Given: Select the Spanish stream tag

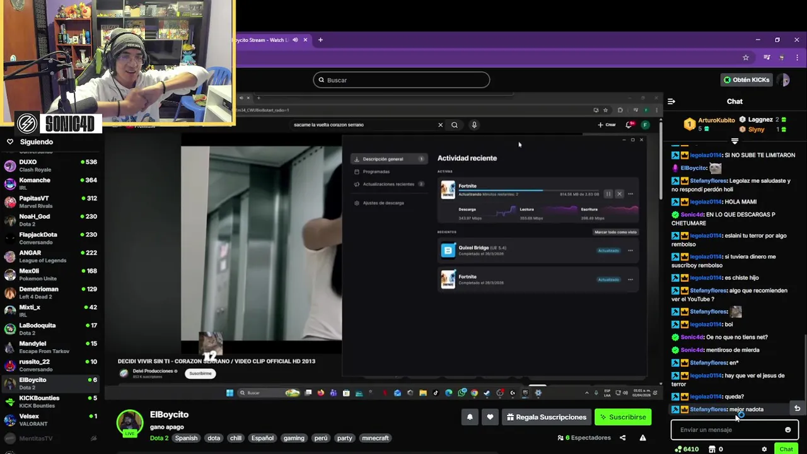Looking at the screenshot, I should click(x=186, y=438).
